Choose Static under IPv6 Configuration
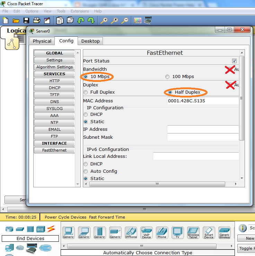255x256 pixels. [x=86, y=179]
